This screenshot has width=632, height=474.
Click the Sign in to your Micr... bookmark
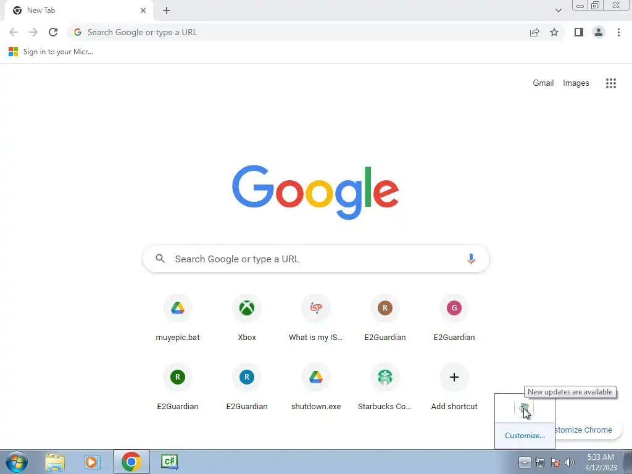point(51,52)
